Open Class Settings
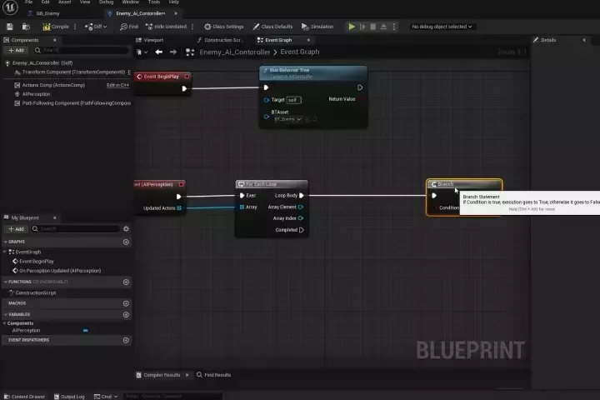 click(x=224, y=27)
